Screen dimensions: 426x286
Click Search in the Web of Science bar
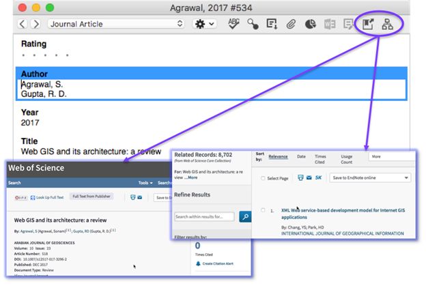14,183
